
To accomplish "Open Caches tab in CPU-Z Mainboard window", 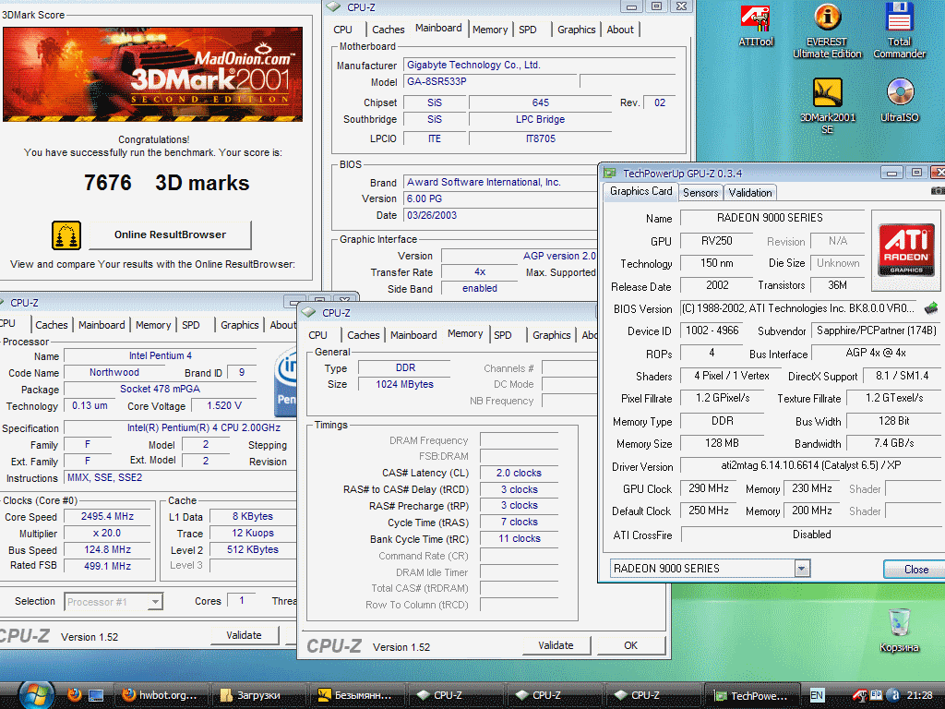I will pyautogui.click(x=389, y=30).
